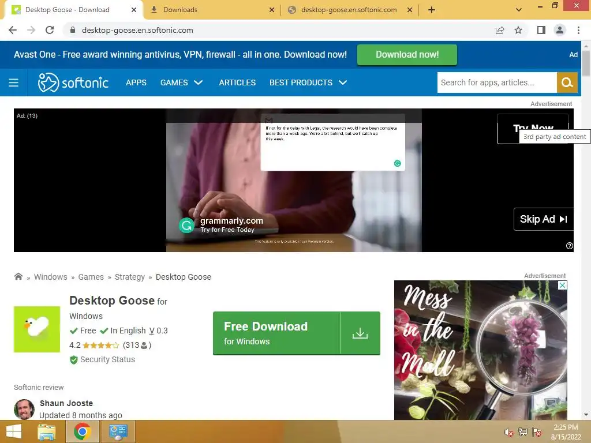
Task: Open the Games breadcrumb link
Action: 91,277
